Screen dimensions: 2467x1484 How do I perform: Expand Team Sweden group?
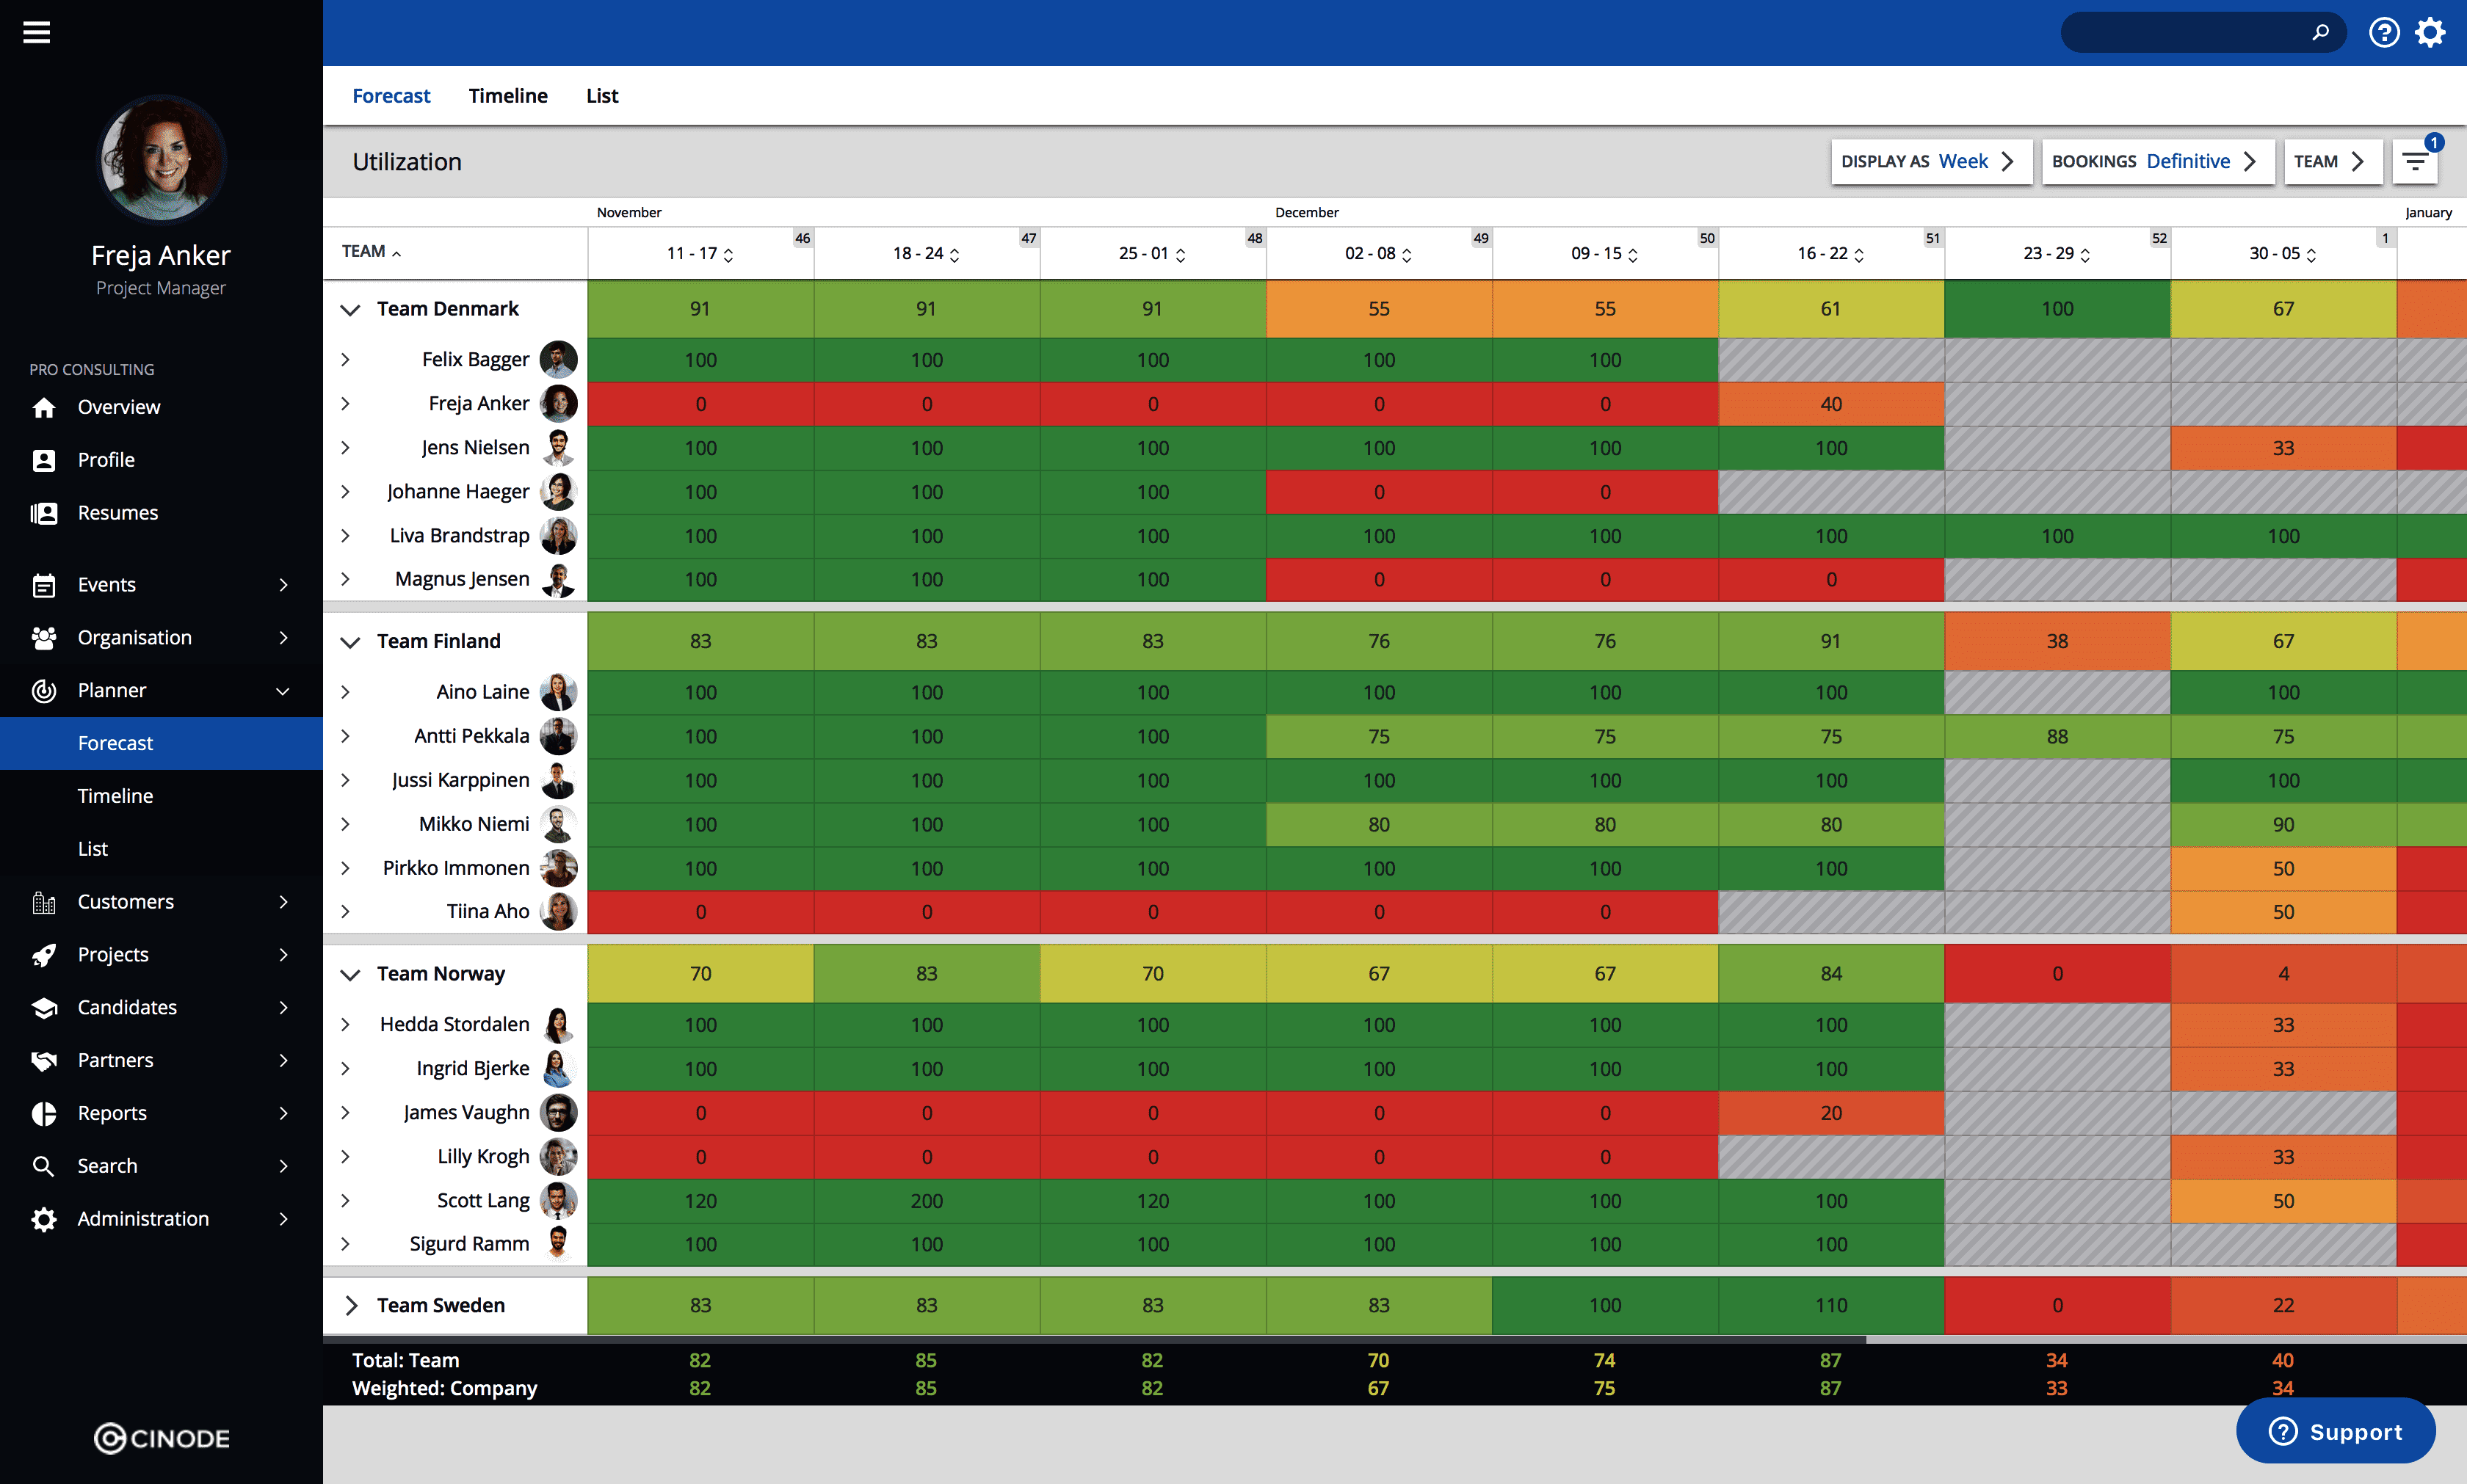351,1305
